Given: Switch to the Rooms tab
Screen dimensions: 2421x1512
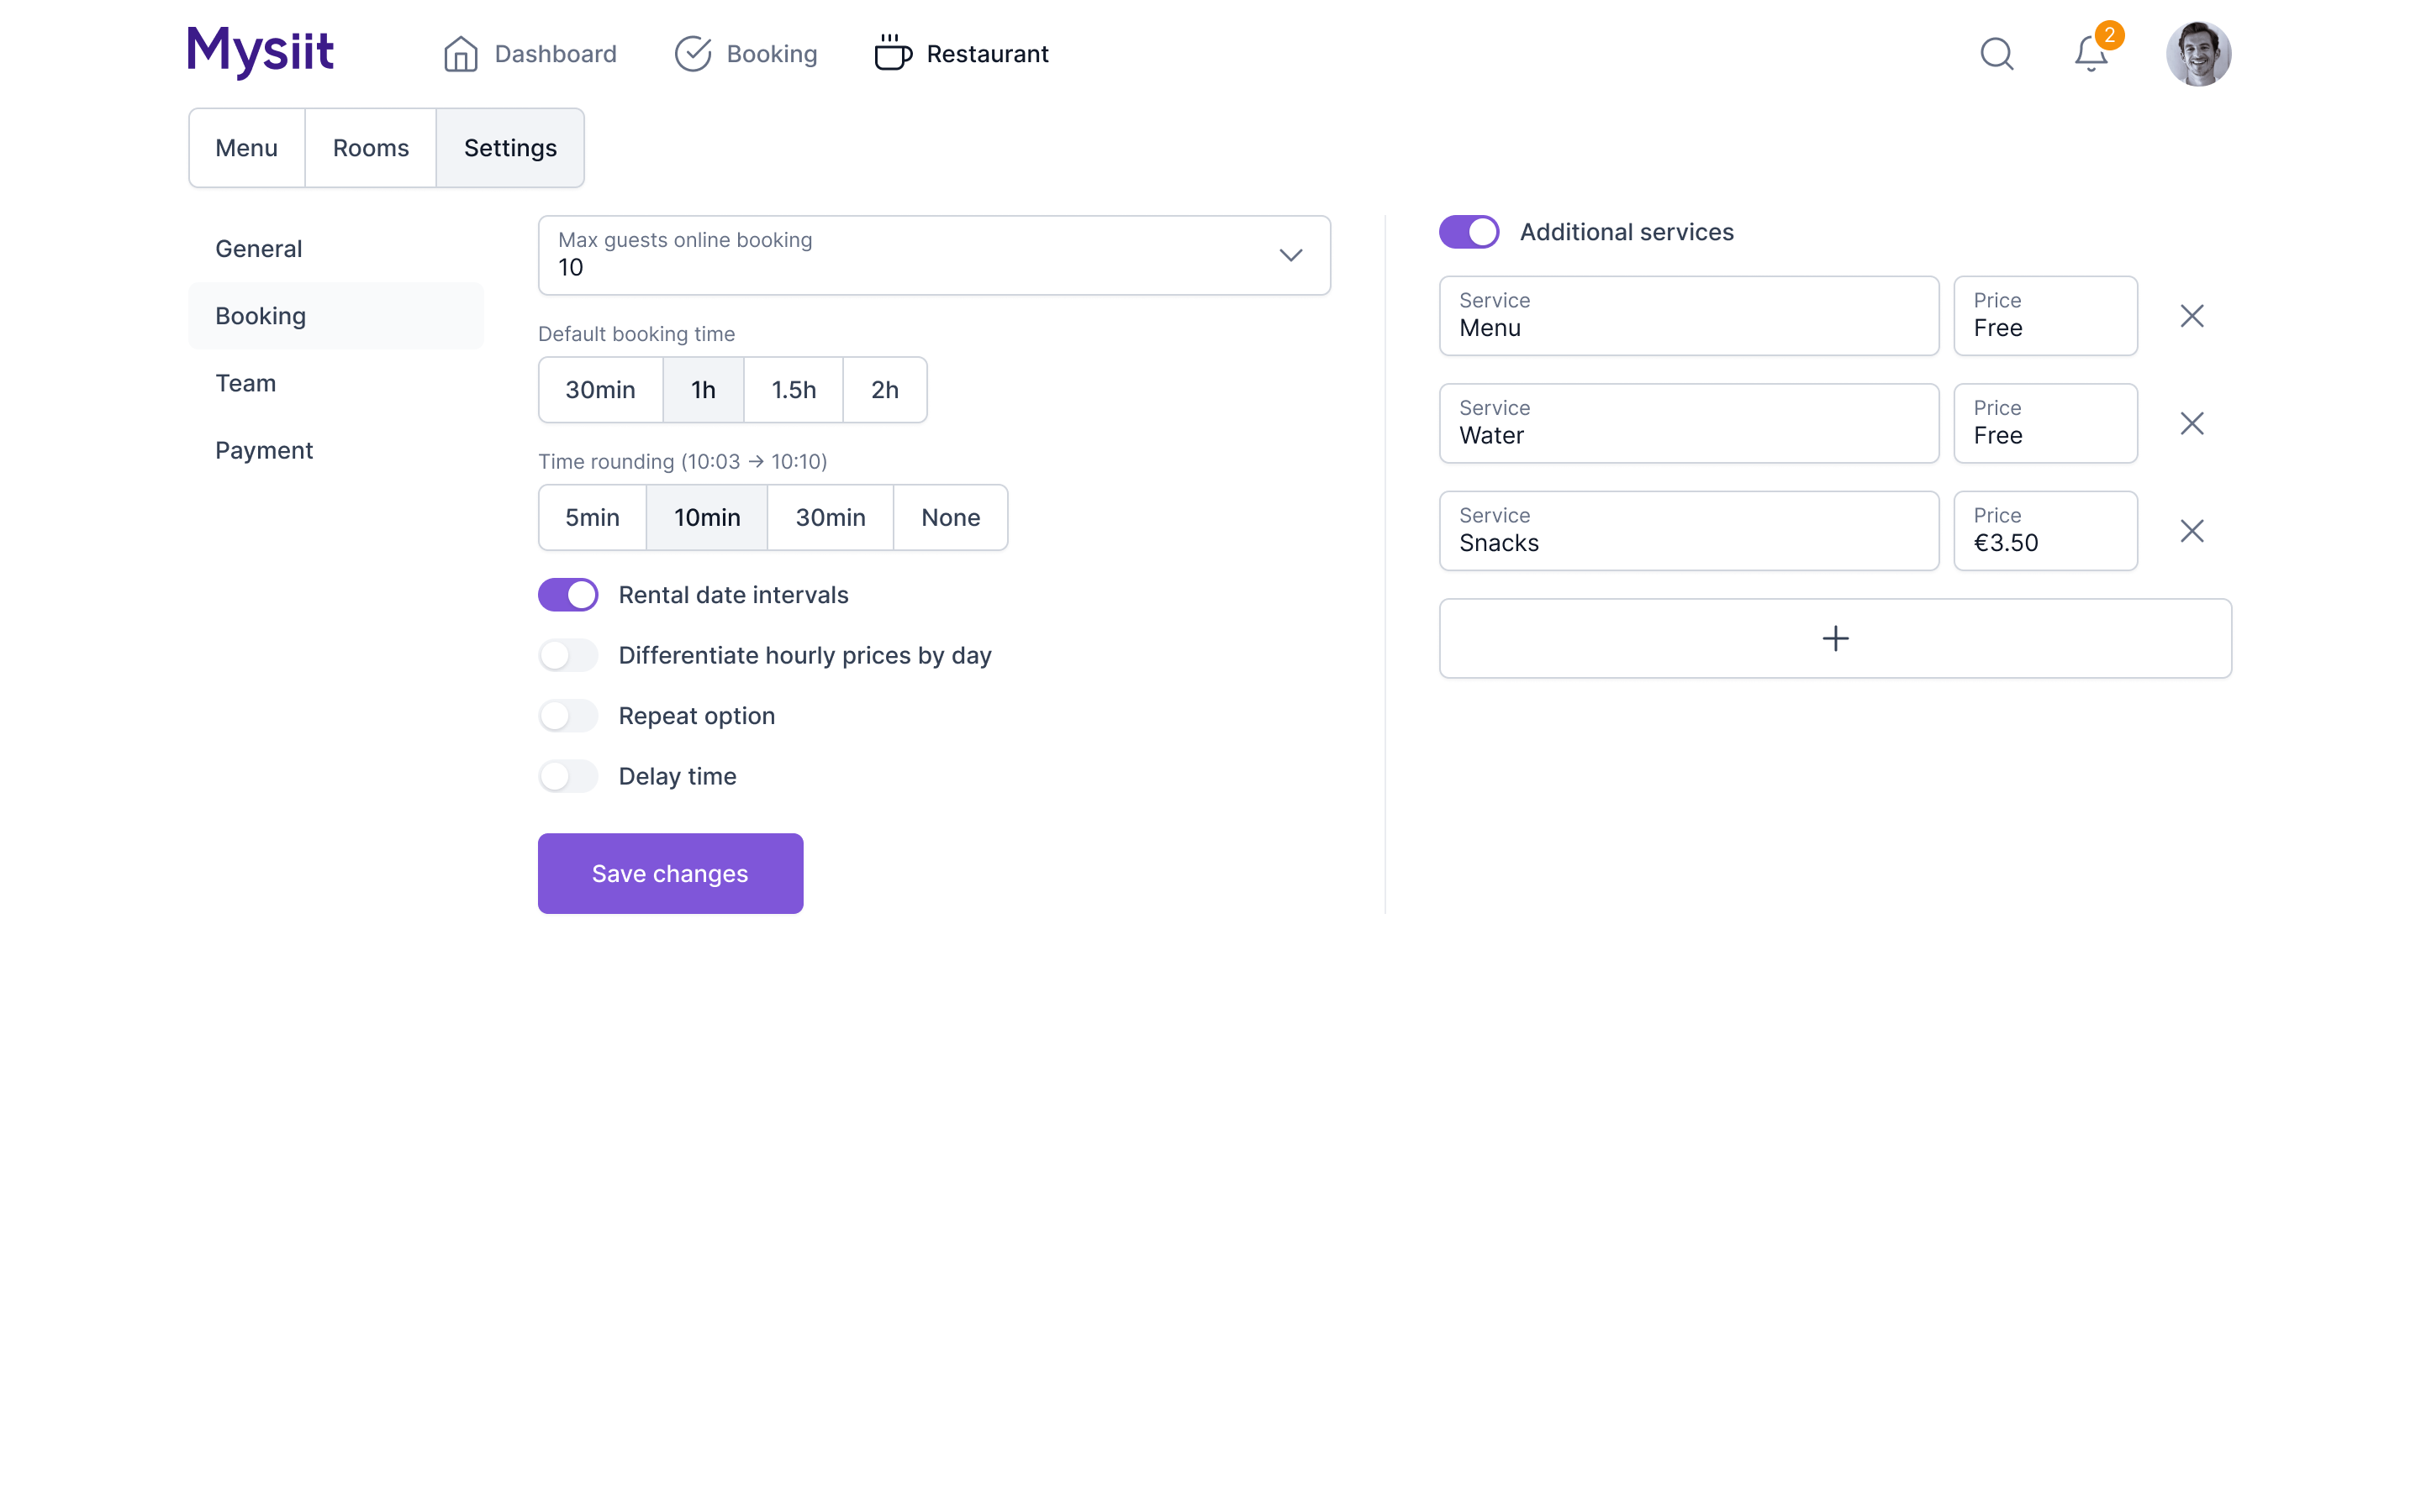Looking at the screenshot, I should pos(370,148).
